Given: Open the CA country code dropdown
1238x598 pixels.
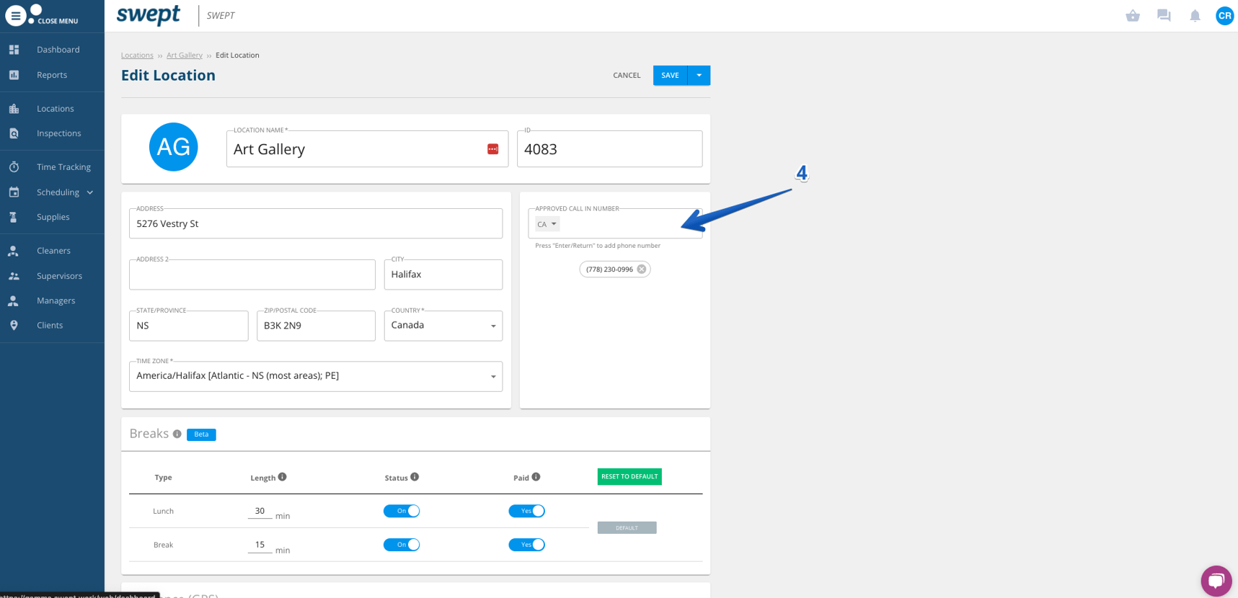Looking at the screenshot, I should pos(547,224).
